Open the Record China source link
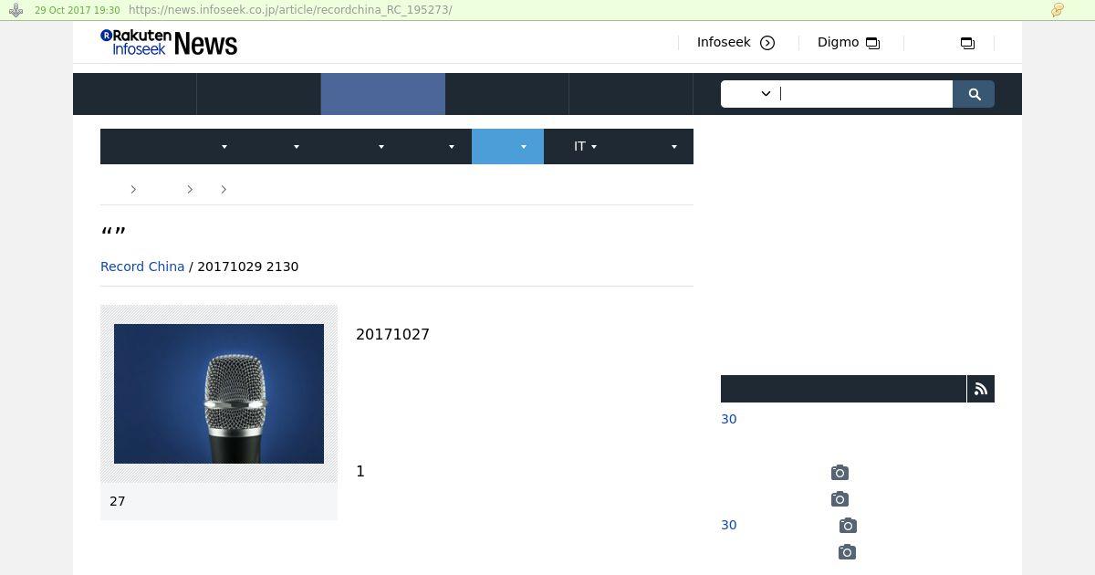1095x575 pixels. 142,267
